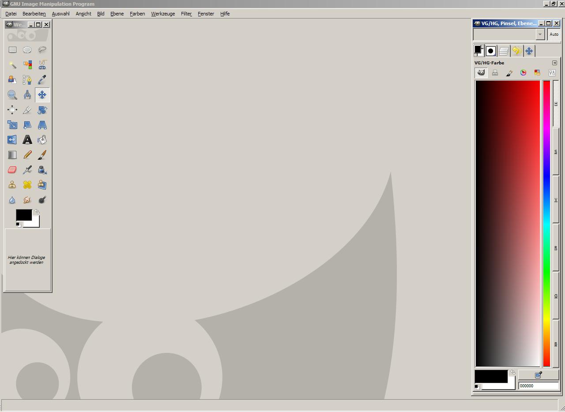The image size is (565, 412).
Task: Switch to the foreground/background color dock tab
Action: [478, 51]
